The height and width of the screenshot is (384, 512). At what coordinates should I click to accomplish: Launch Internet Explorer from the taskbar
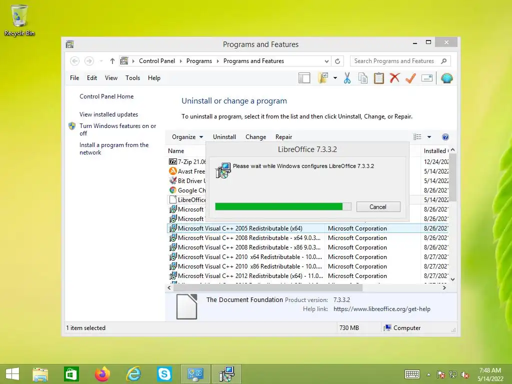(x=133, y=374)
